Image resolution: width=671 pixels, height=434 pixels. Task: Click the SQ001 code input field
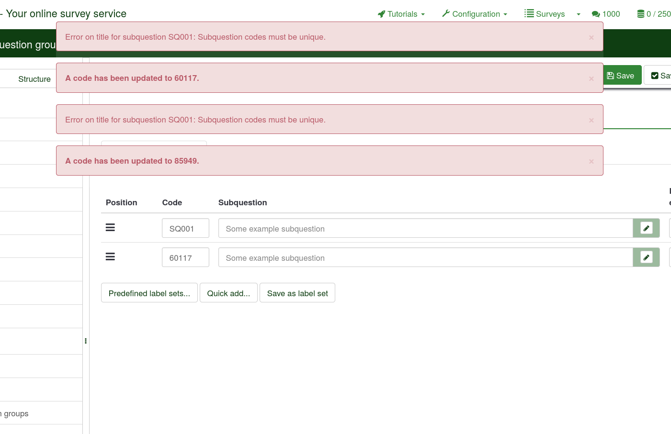pyautogui.click(x=185, y=228)
